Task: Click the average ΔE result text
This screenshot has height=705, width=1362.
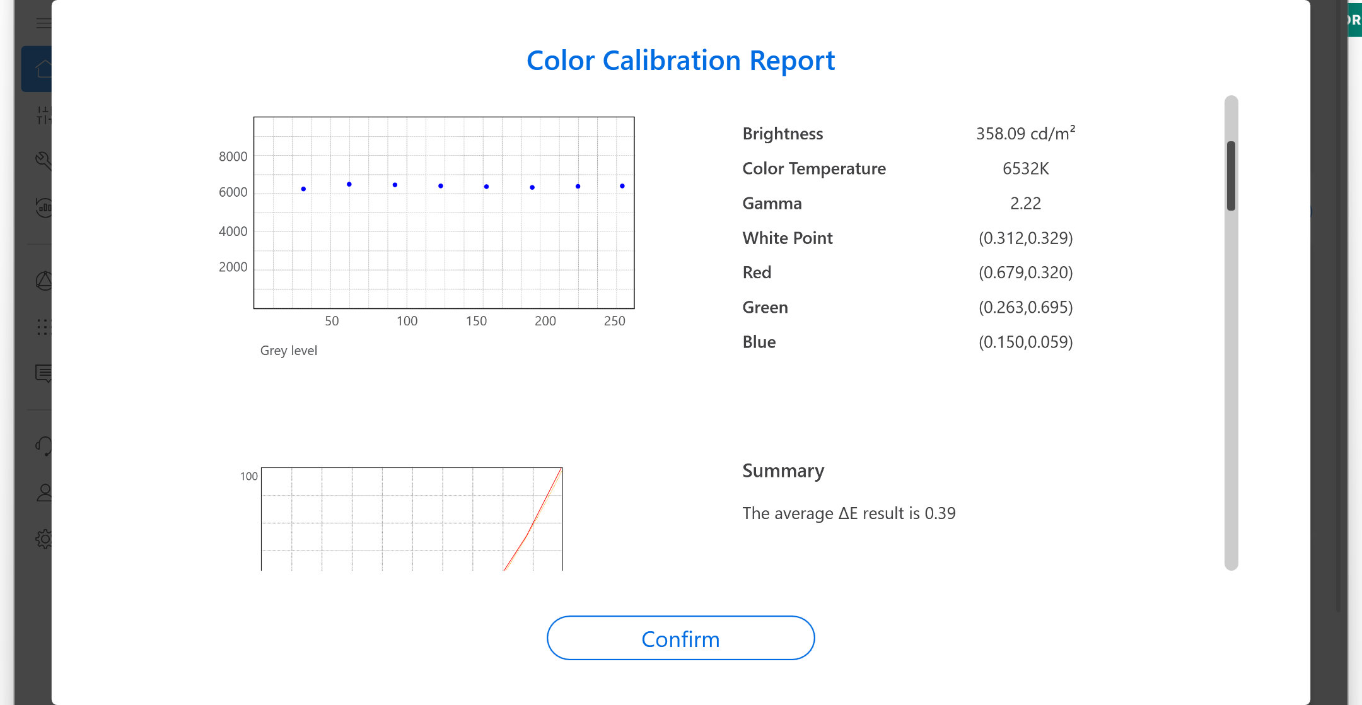Action: (x=849, y=513)
